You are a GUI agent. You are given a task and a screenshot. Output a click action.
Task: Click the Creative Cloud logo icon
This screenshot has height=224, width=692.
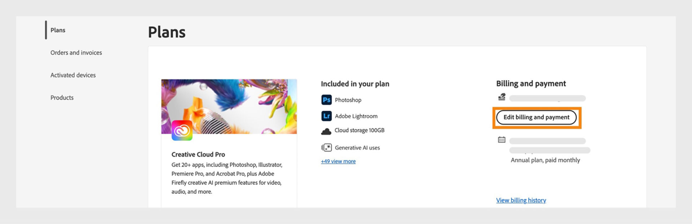[x=182, y=131]
